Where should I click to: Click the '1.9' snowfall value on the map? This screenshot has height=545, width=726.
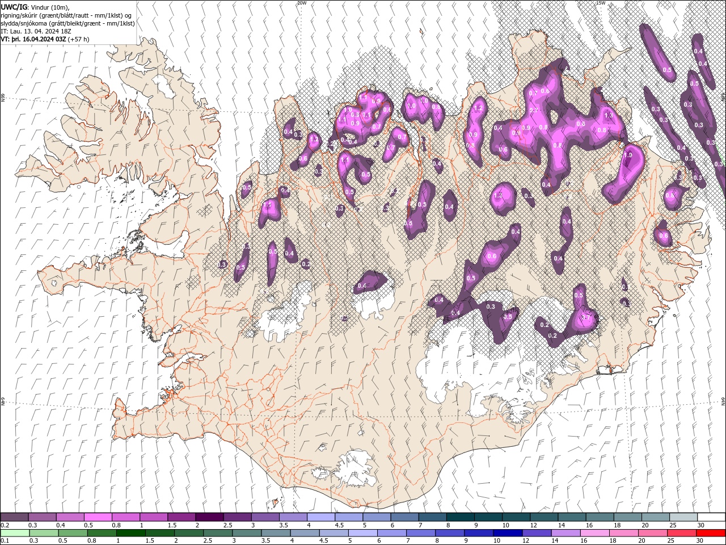pyautogui.click(x=628, y=155)
